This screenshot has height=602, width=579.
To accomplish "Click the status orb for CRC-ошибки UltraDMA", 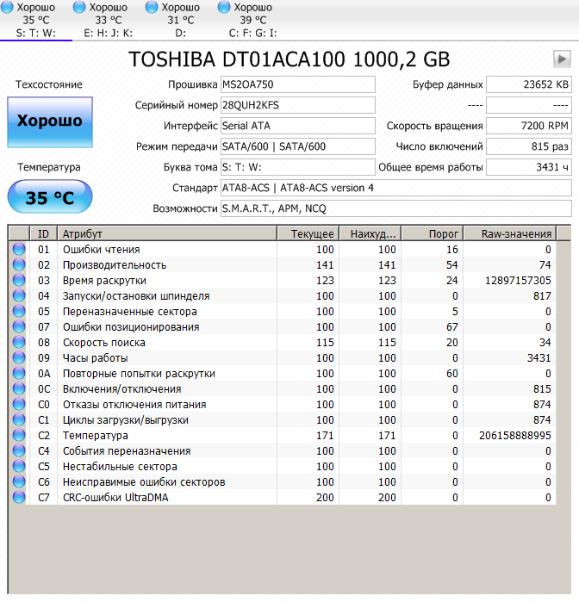I will pos(19,498).
